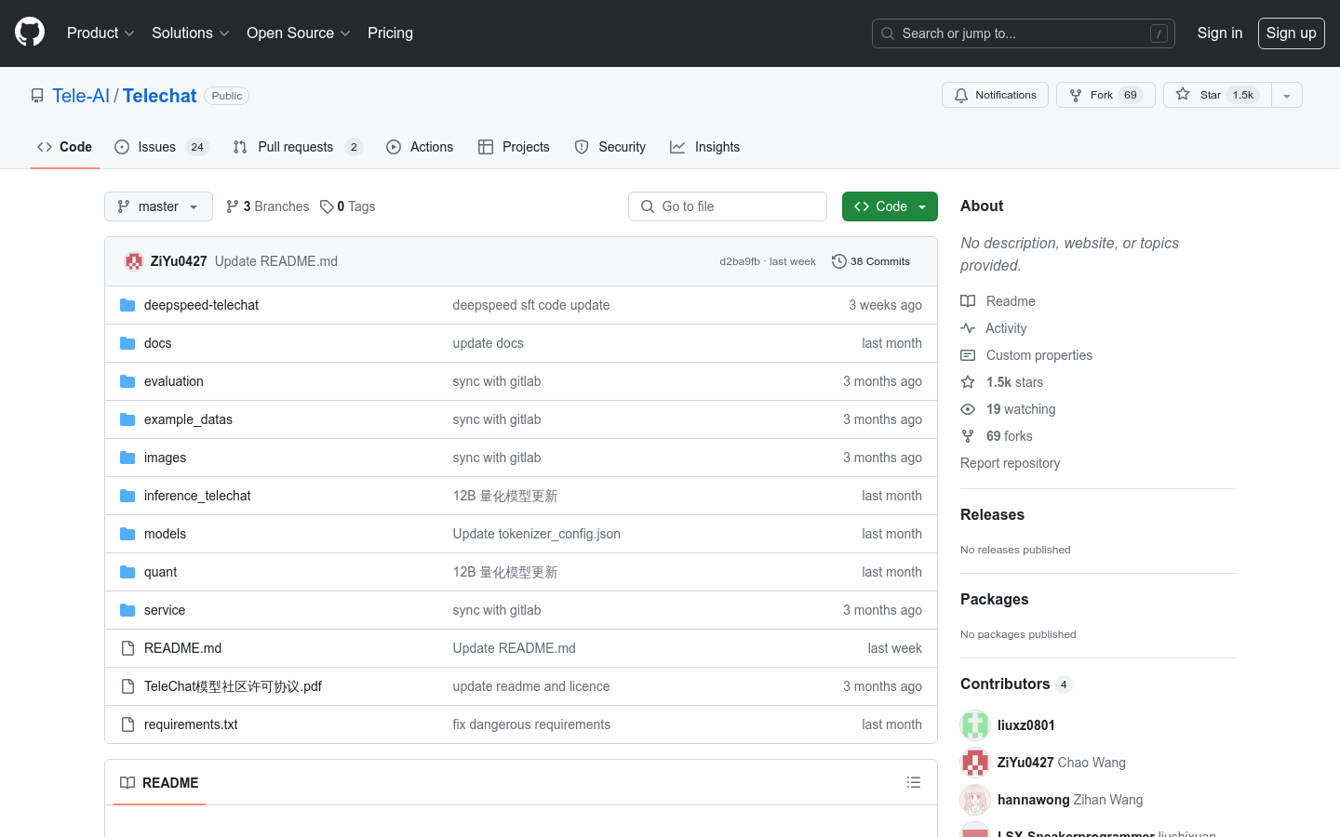Click hannawong contributor avatar
This screenshot has width=1340, height=837.
975,800
